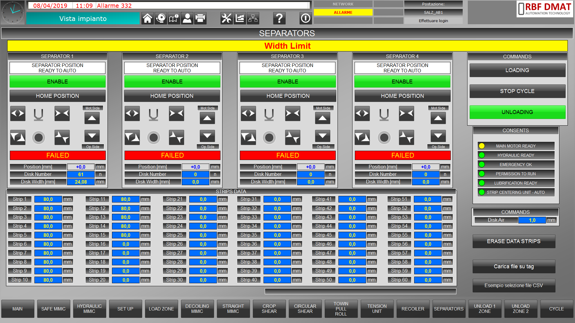Toggle the UNLOADING command
Image resolution: width=575 pixels, height=323 pixels.
pos(517,112)
